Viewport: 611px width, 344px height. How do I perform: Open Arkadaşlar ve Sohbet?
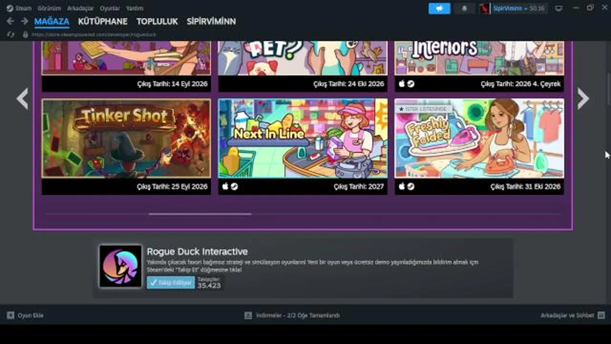[572, 315]
